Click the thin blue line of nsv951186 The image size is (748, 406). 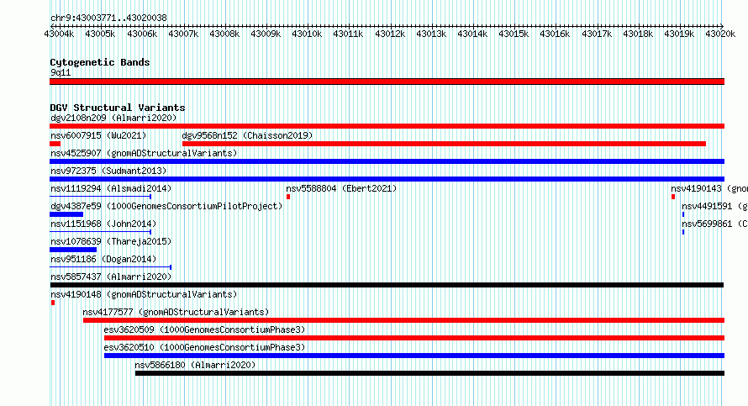[111, 267]
